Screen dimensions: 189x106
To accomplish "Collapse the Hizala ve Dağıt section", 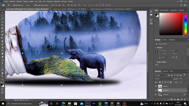I will point(155,62).
